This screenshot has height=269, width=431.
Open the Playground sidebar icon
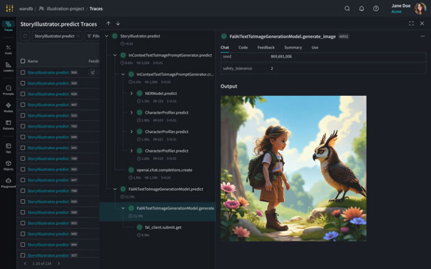(x=8, y=182)
